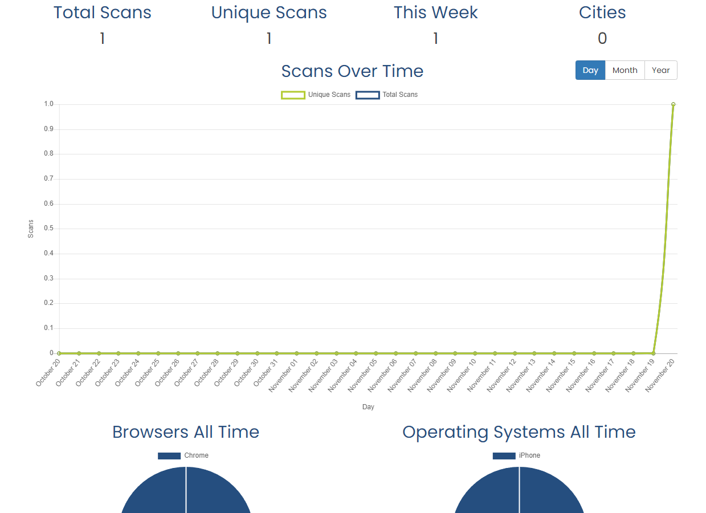Switch chart view to Day
The height and width of the screenshot is (513, 706).
[590, 70]
